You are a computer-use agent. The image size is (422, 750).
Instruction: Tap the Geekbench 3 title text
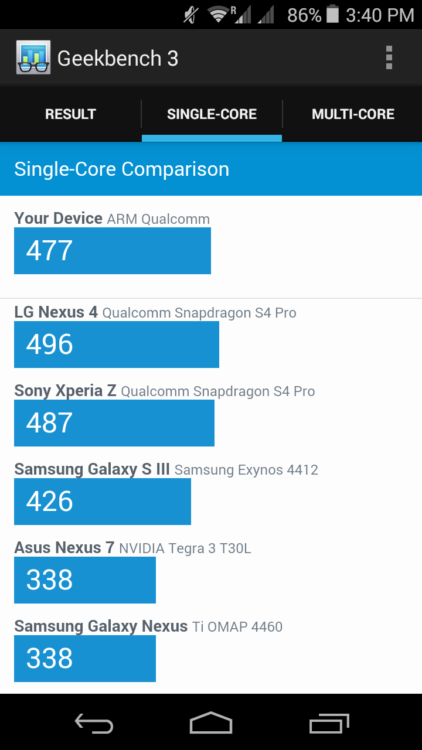click(117, 58)
